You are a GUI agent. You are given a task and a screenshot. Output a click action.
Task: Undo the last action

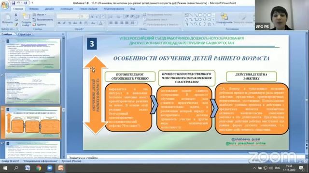point(18,3)
